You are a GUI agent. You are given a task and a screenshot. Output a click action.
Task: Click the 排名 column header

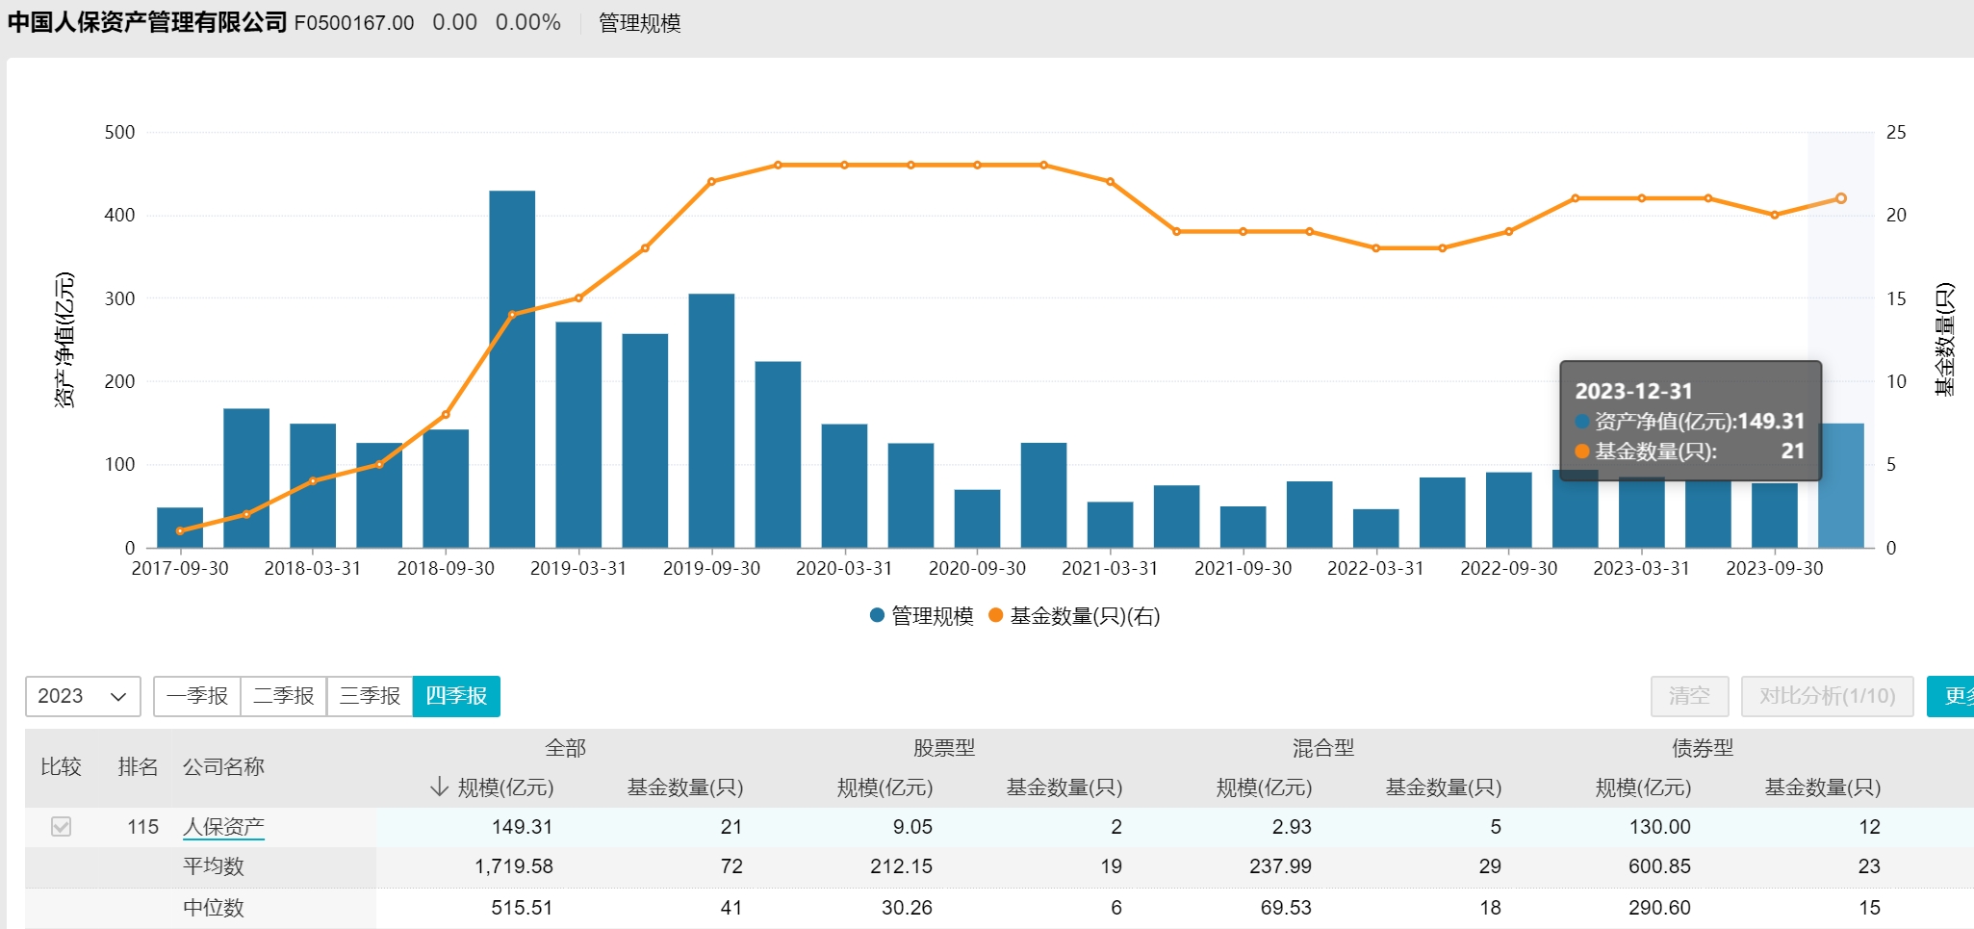click(x=138, y=767)
